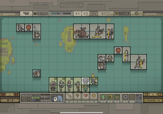Click the broken heart stat icon
The width and height of the screenshot is (163, 114).
pos(86,96)
